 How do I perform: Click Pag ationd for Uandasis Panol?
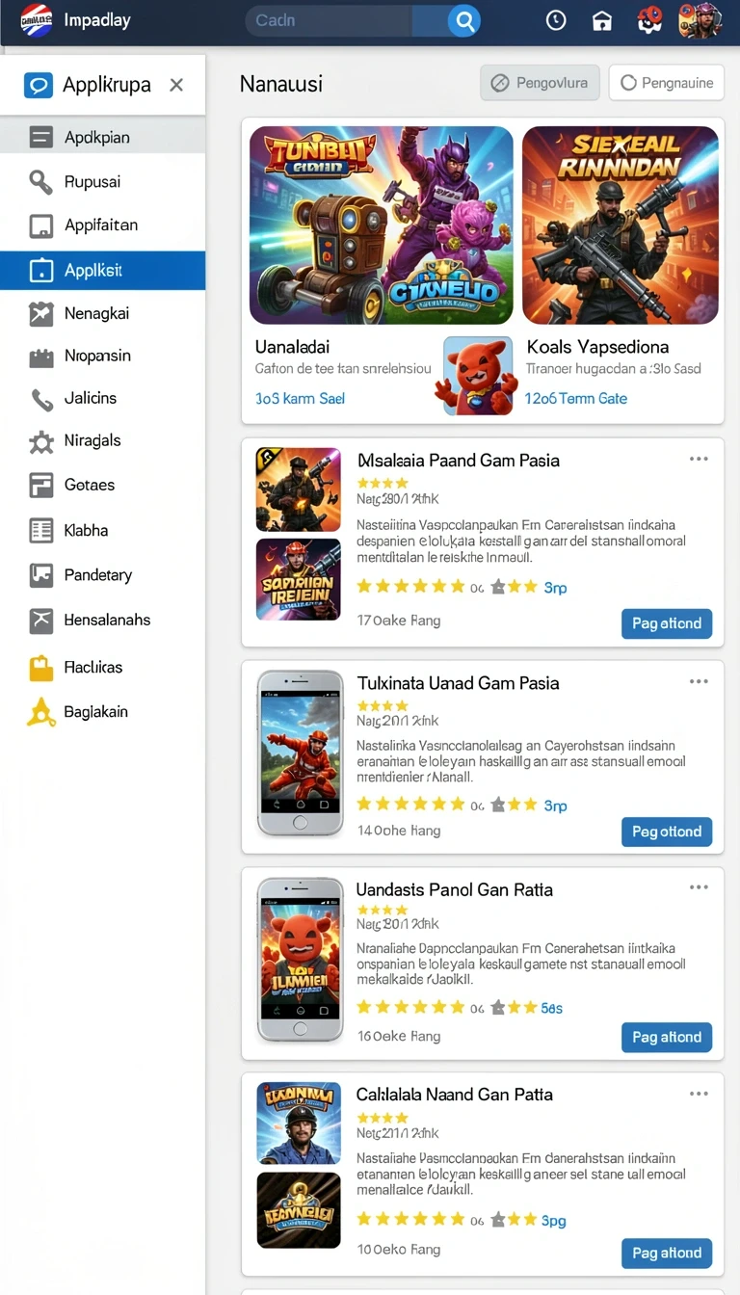tap(667, 1038)
